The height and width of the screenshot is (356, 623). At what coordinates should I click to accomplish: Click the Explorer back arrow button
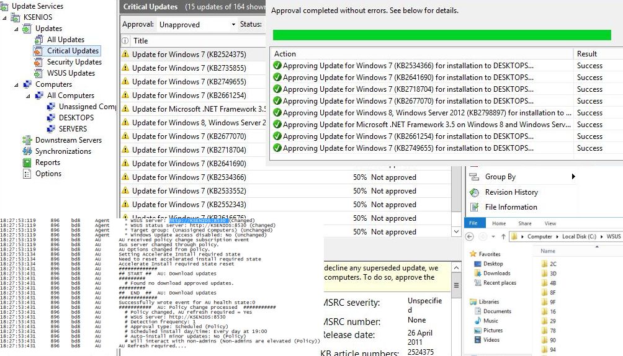(469, 236)
